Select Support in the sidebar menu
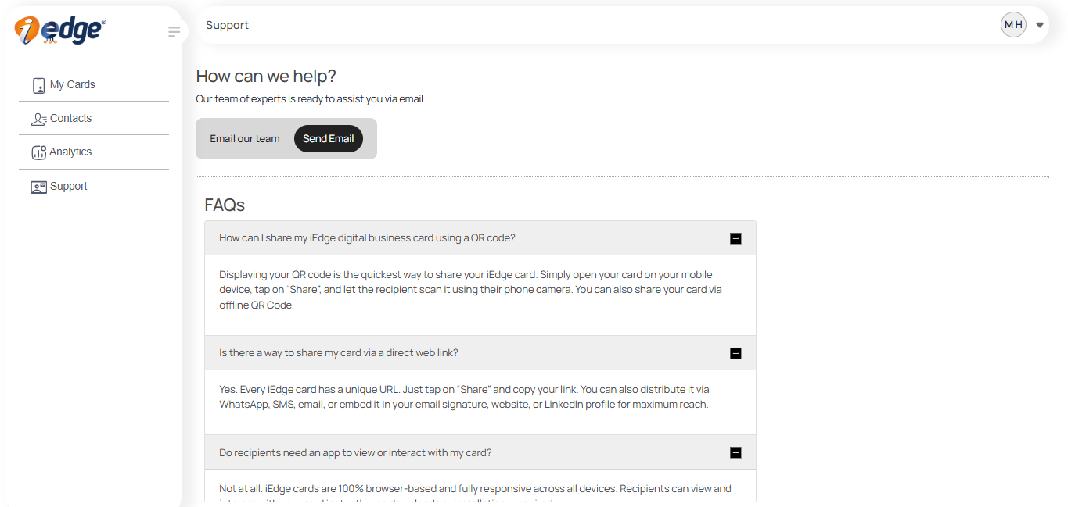 (68, 186)
